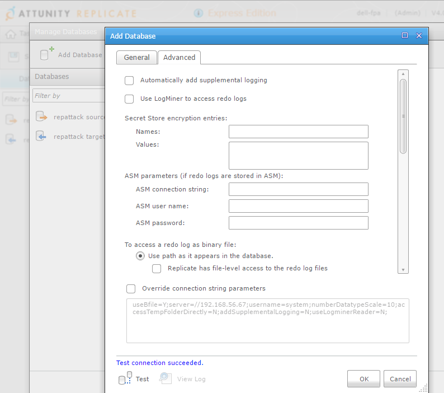The height and width of the screenshot is (393, 444).
Task: Enable automatically add supplemental logging
Action: [129, 81]
